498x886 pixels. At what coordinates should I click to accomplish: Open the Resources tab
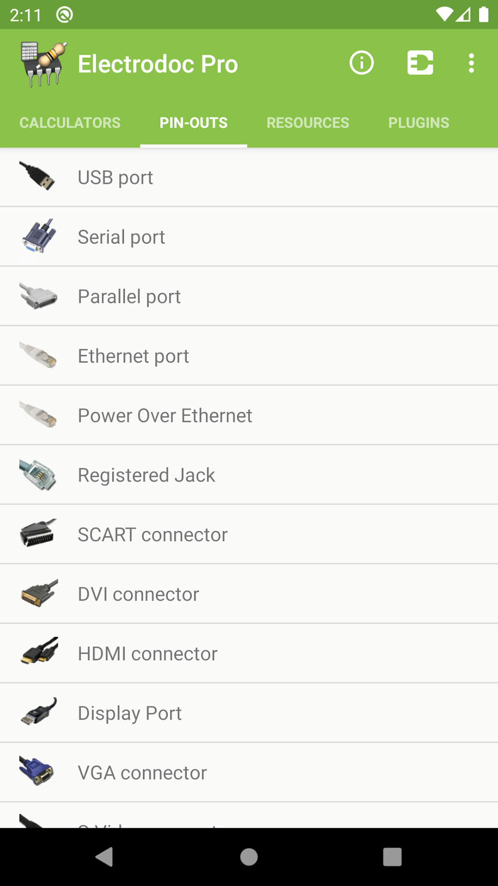coord(308,123)
